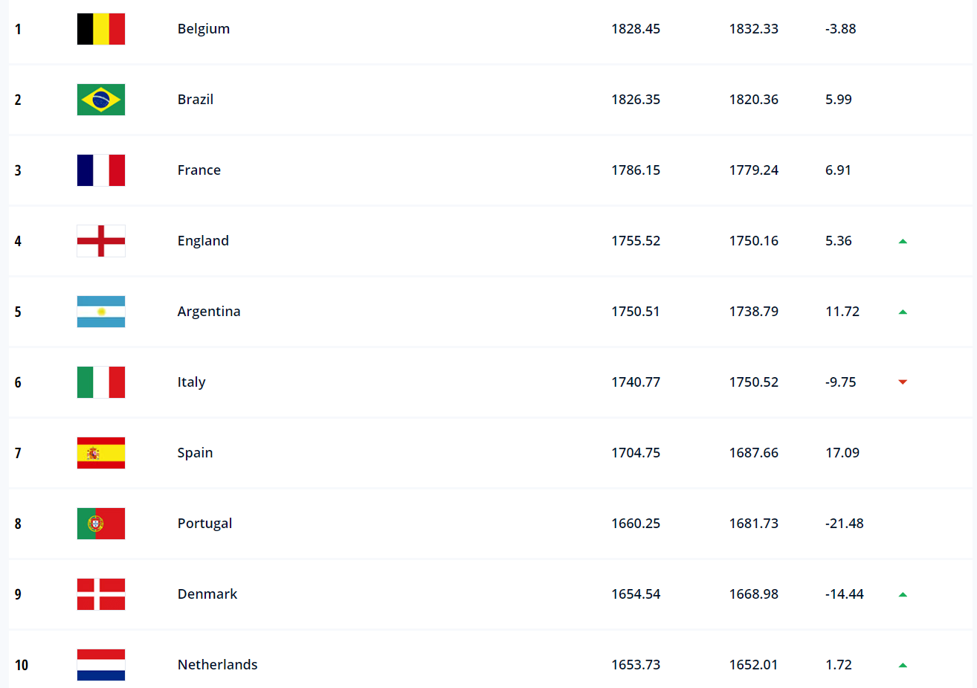This screenshot has height=688, width=977.
Task: Click Portugal's previous points 1681.73
Action: coord(753,524)
